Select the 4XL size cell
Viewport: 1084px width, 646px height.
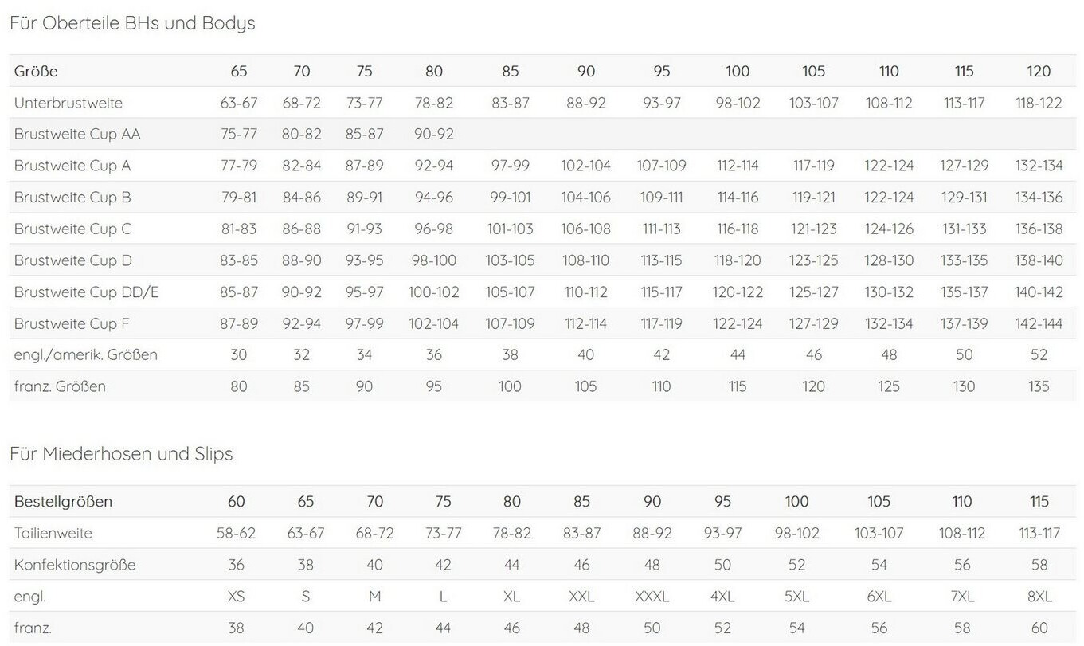722,597
